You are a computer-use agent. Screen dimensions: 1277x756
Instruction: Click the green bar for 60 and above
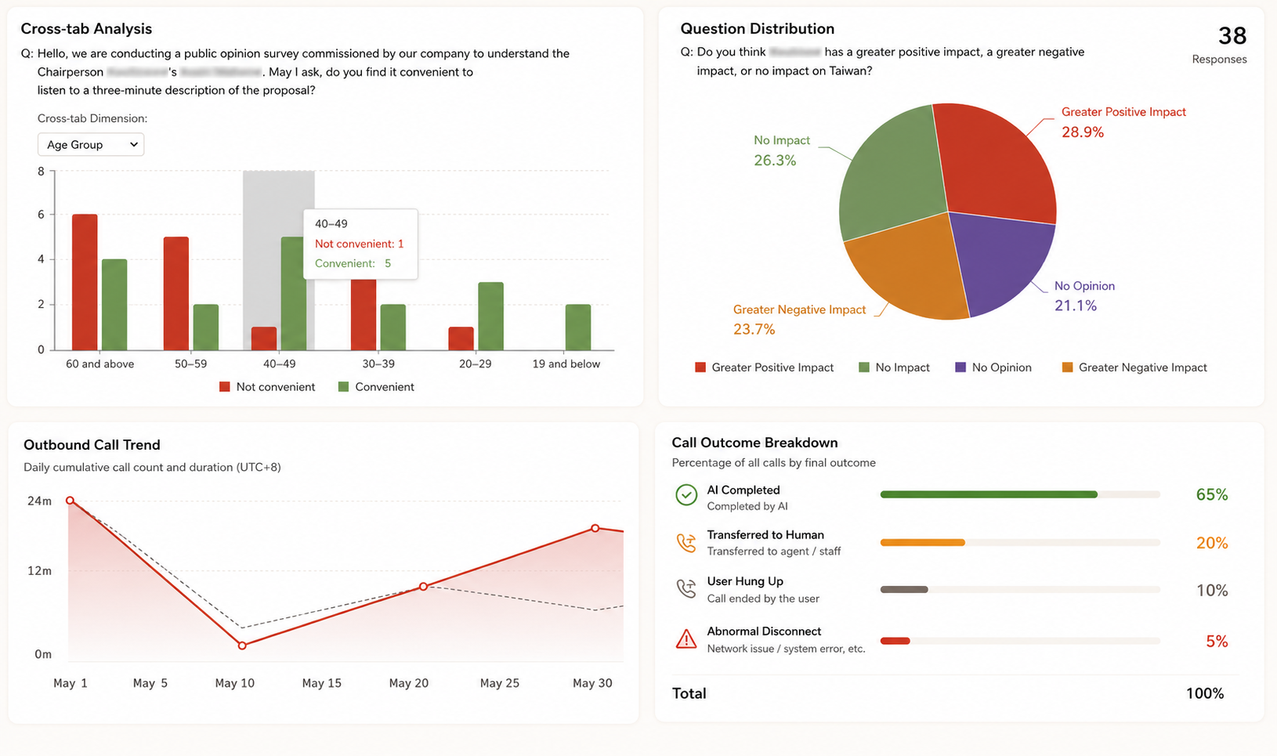tap(114, 305)
